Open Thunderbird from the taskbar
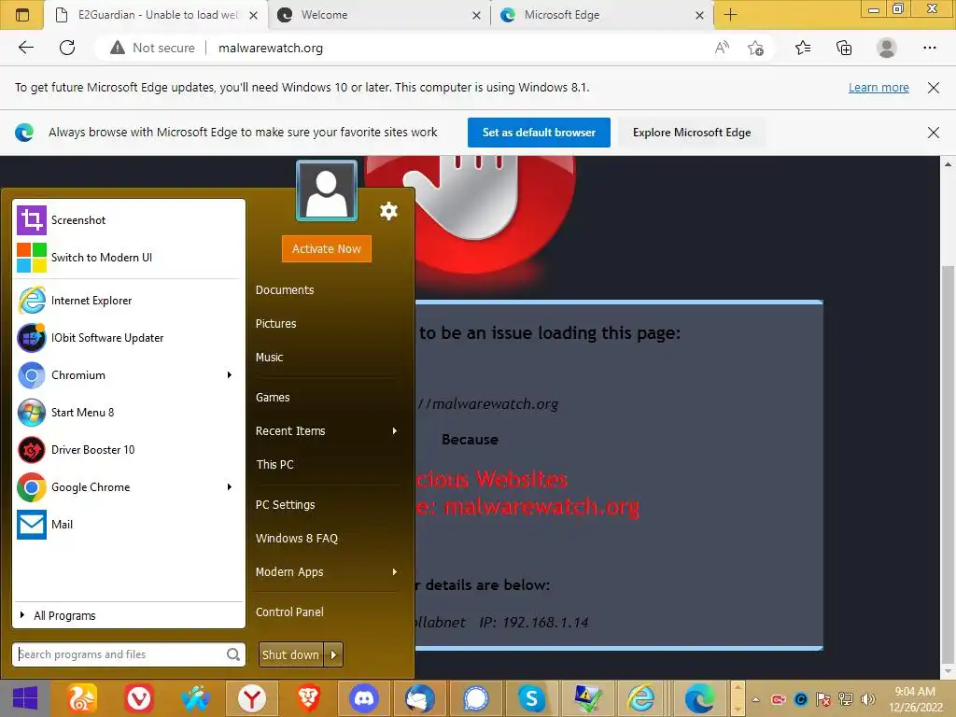956x717 pixels. [x=420, y=698]
